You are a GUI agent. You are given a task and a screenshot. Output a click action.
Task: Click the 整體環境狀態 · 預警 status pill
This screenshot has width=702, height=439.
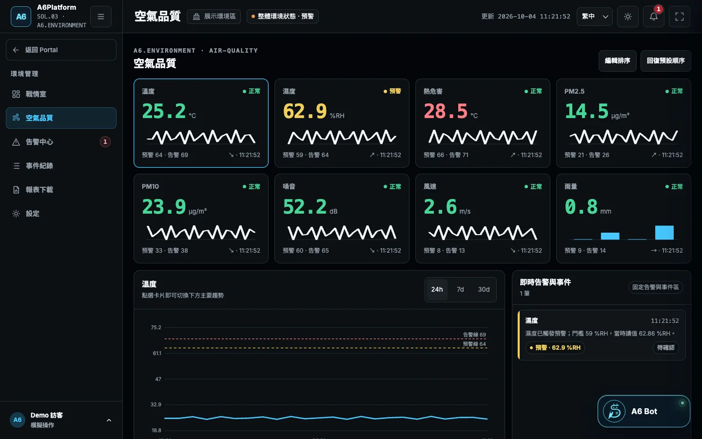point(283,17)
